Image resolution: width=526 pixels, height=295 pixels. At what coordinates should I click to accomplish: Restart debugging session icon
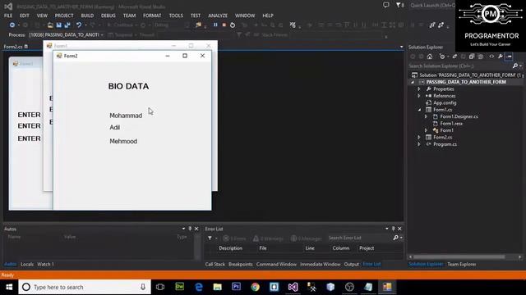coord(233,25)
